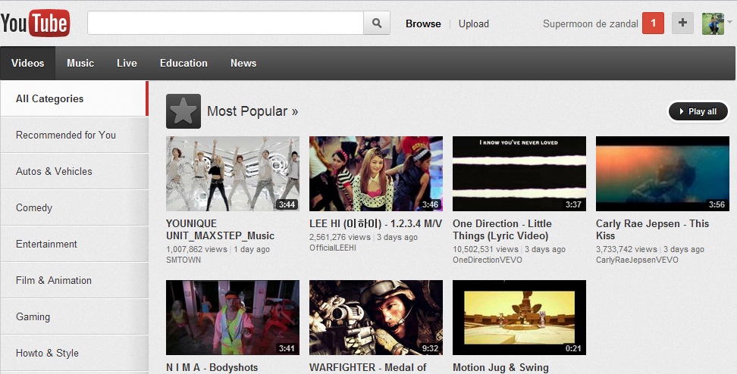Visit the SMTOWN channel link
Image resolution: width=737 pixels, height=374 pixels.
183,260
